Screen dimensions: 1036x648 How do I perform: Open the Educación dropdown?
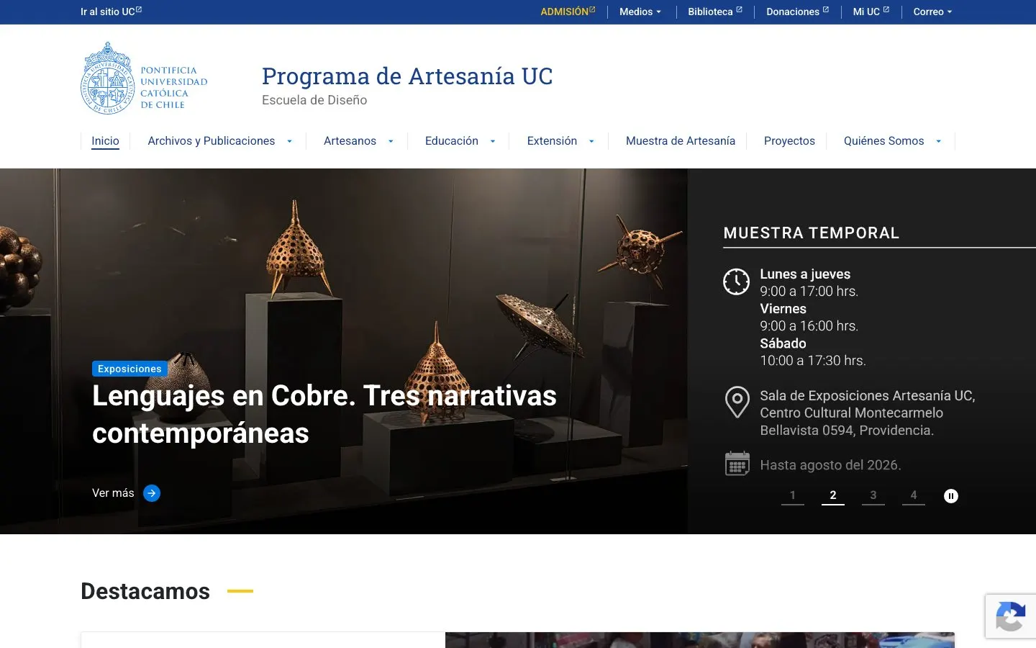tap(493, 141)
